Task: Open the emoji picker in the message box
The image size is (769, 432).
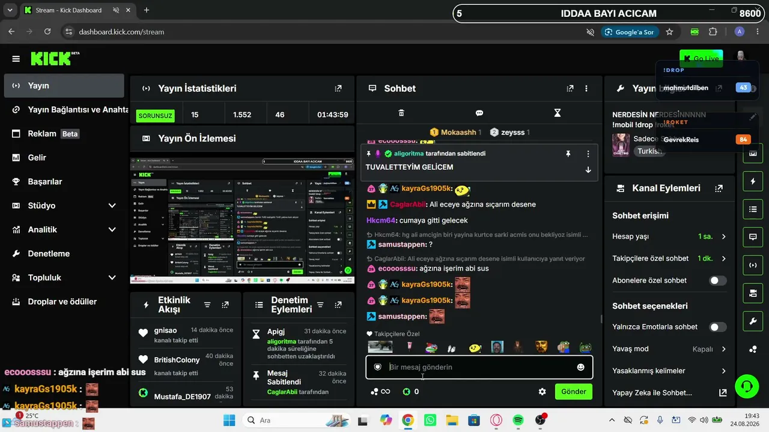Action: pos(580,367)
